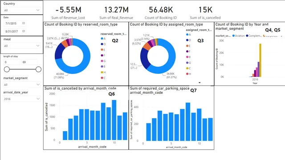Open the start date calendar picker icon
Viewport: 285px width, 160px height.
[24, 23]
